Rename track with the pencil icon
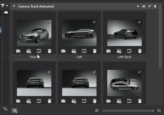Screen dimensions: 164x115 tap(149, 6)
